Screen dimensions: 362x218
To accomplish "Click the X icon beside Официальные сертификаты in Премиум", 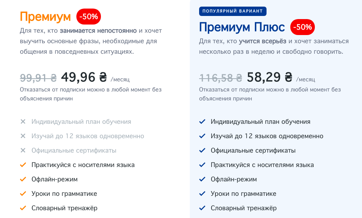I will click(x=23, y=150).
